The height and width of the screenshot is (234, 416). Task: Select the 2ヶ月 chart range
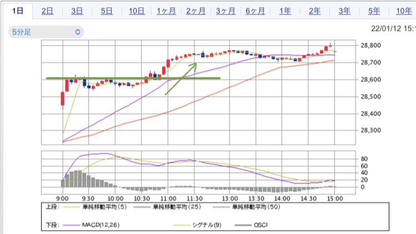coord(196,11)
